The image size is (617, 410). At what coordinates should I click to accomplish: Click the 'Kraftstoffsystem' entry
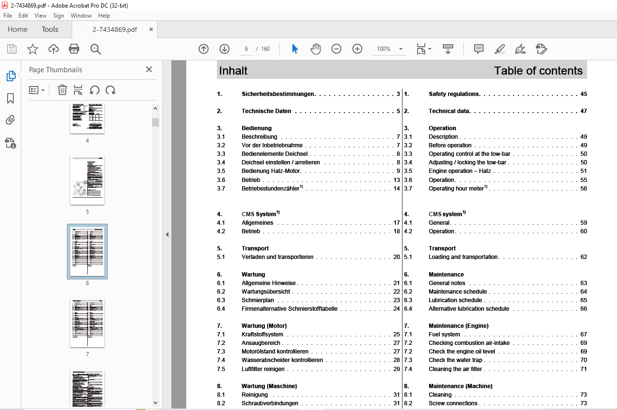point(262,334)
